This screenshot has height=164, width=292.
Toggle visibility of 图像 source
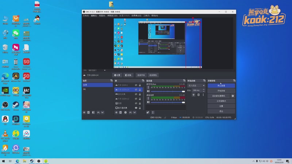tap(136, 103)
